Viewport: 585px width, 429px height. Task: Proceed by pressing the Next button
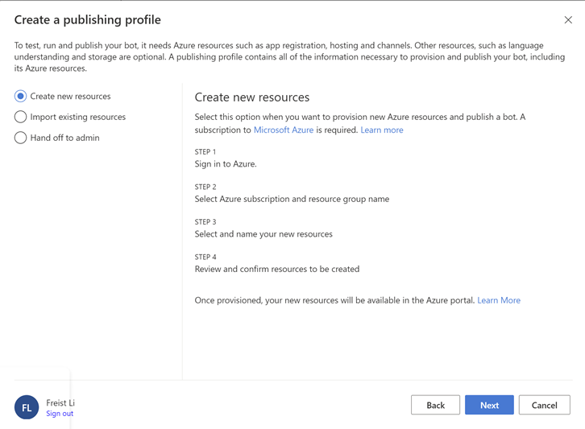pyautogui.click(x=489, y=405)
